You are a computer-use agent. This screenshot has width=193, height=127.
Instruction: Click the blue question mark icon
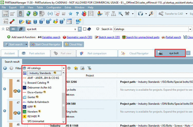coord(77,14)
